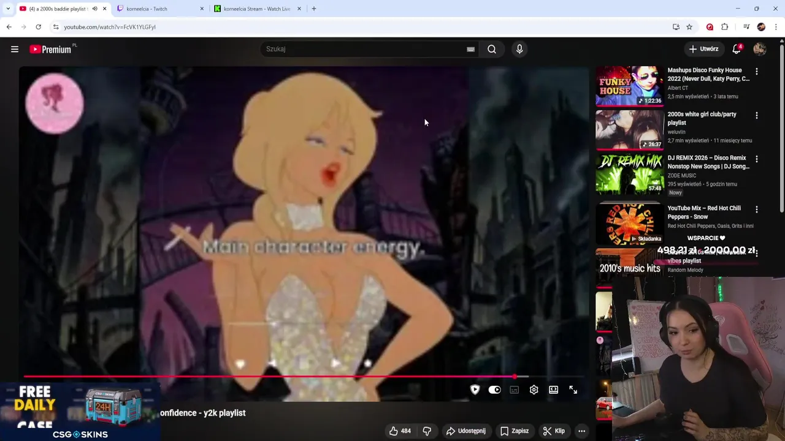The image size is (785, 441).
Task: Reload the page
Action: coord(38,27)
